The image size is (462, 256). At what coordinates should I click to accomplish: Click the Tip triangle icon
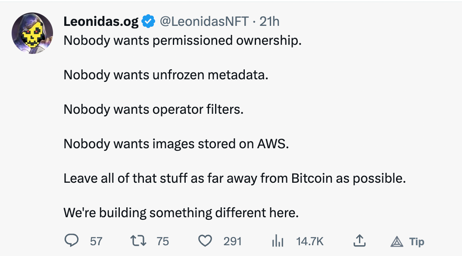tap(396, 242)
